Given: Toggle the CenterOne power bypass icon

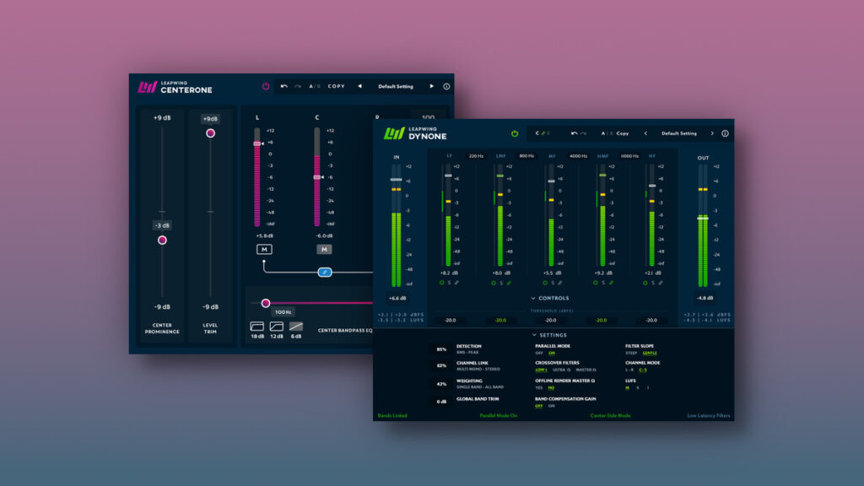Looking at the screenshot, I should [266, 86].
